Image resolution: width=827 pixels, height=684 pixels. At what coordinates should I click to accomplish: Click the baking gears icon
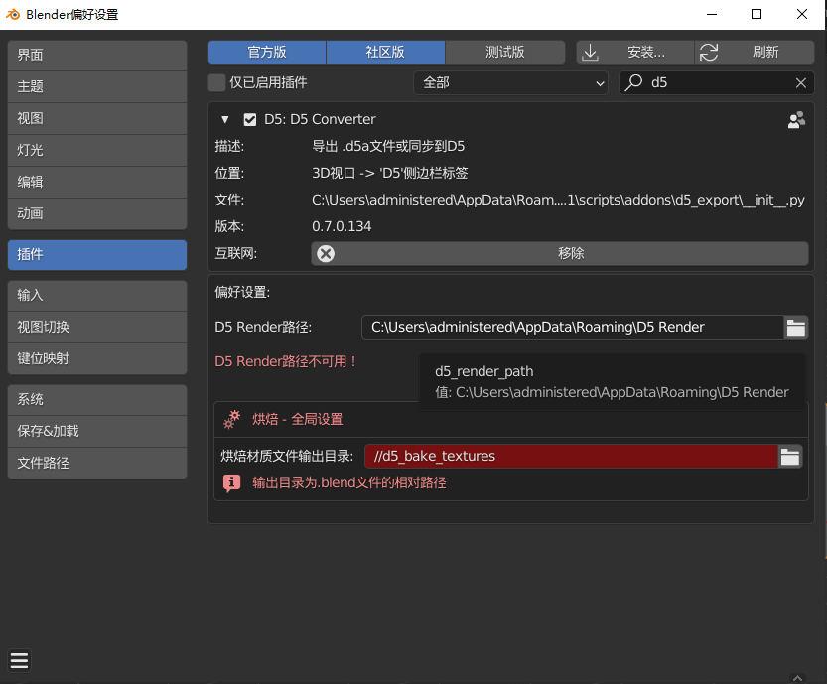tap(231, 420)
